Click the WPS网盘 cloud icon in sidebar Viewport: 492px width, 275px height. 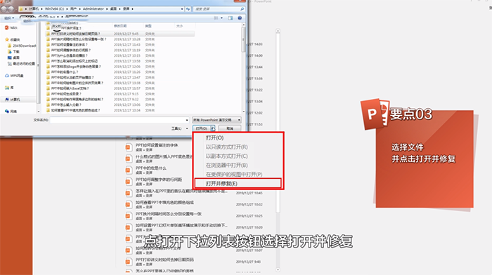7,76
